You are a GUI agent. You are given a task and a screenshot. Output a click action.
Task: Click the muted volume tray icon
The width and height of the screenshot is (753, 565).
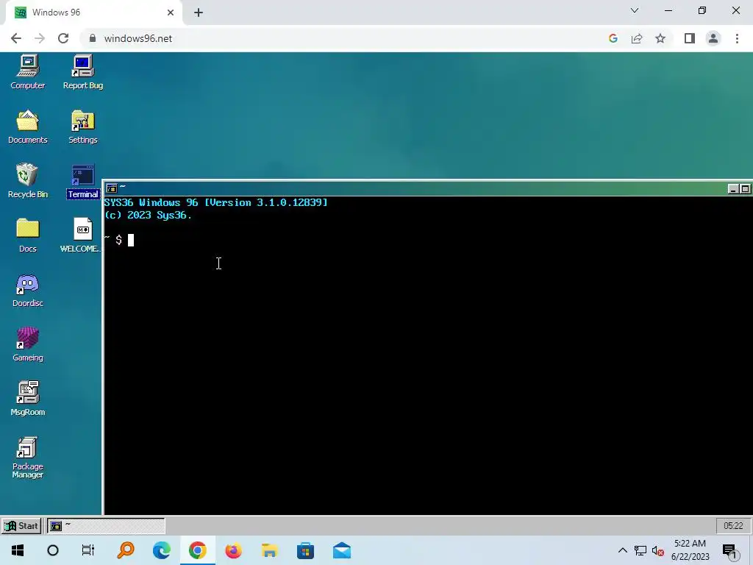pyautogui.click(x=658, y=550)
